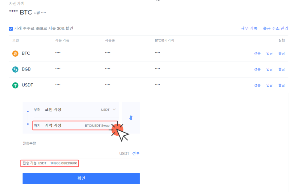Click 출금 in the USDT row
Viewport: 290px width, 192px height.
(x=282, y=85)
